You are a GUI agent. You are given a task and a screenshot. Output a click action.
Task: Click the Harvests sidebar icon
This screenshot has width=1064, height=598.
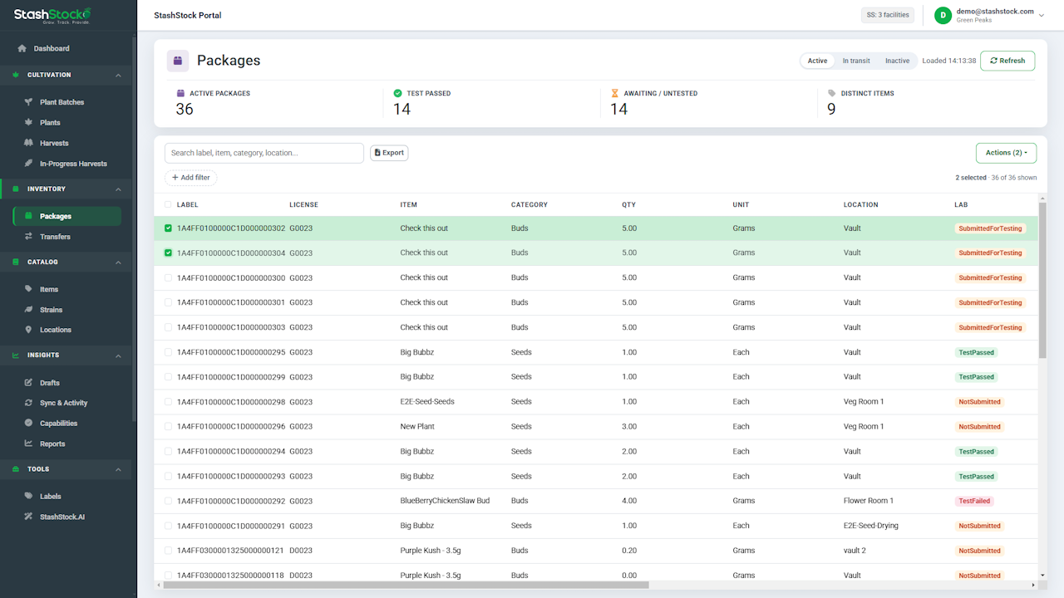pos(28,143)
